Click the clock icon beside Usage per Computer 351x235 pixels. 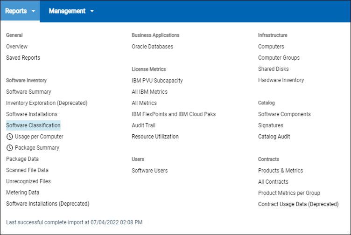(x=10, y=137)
